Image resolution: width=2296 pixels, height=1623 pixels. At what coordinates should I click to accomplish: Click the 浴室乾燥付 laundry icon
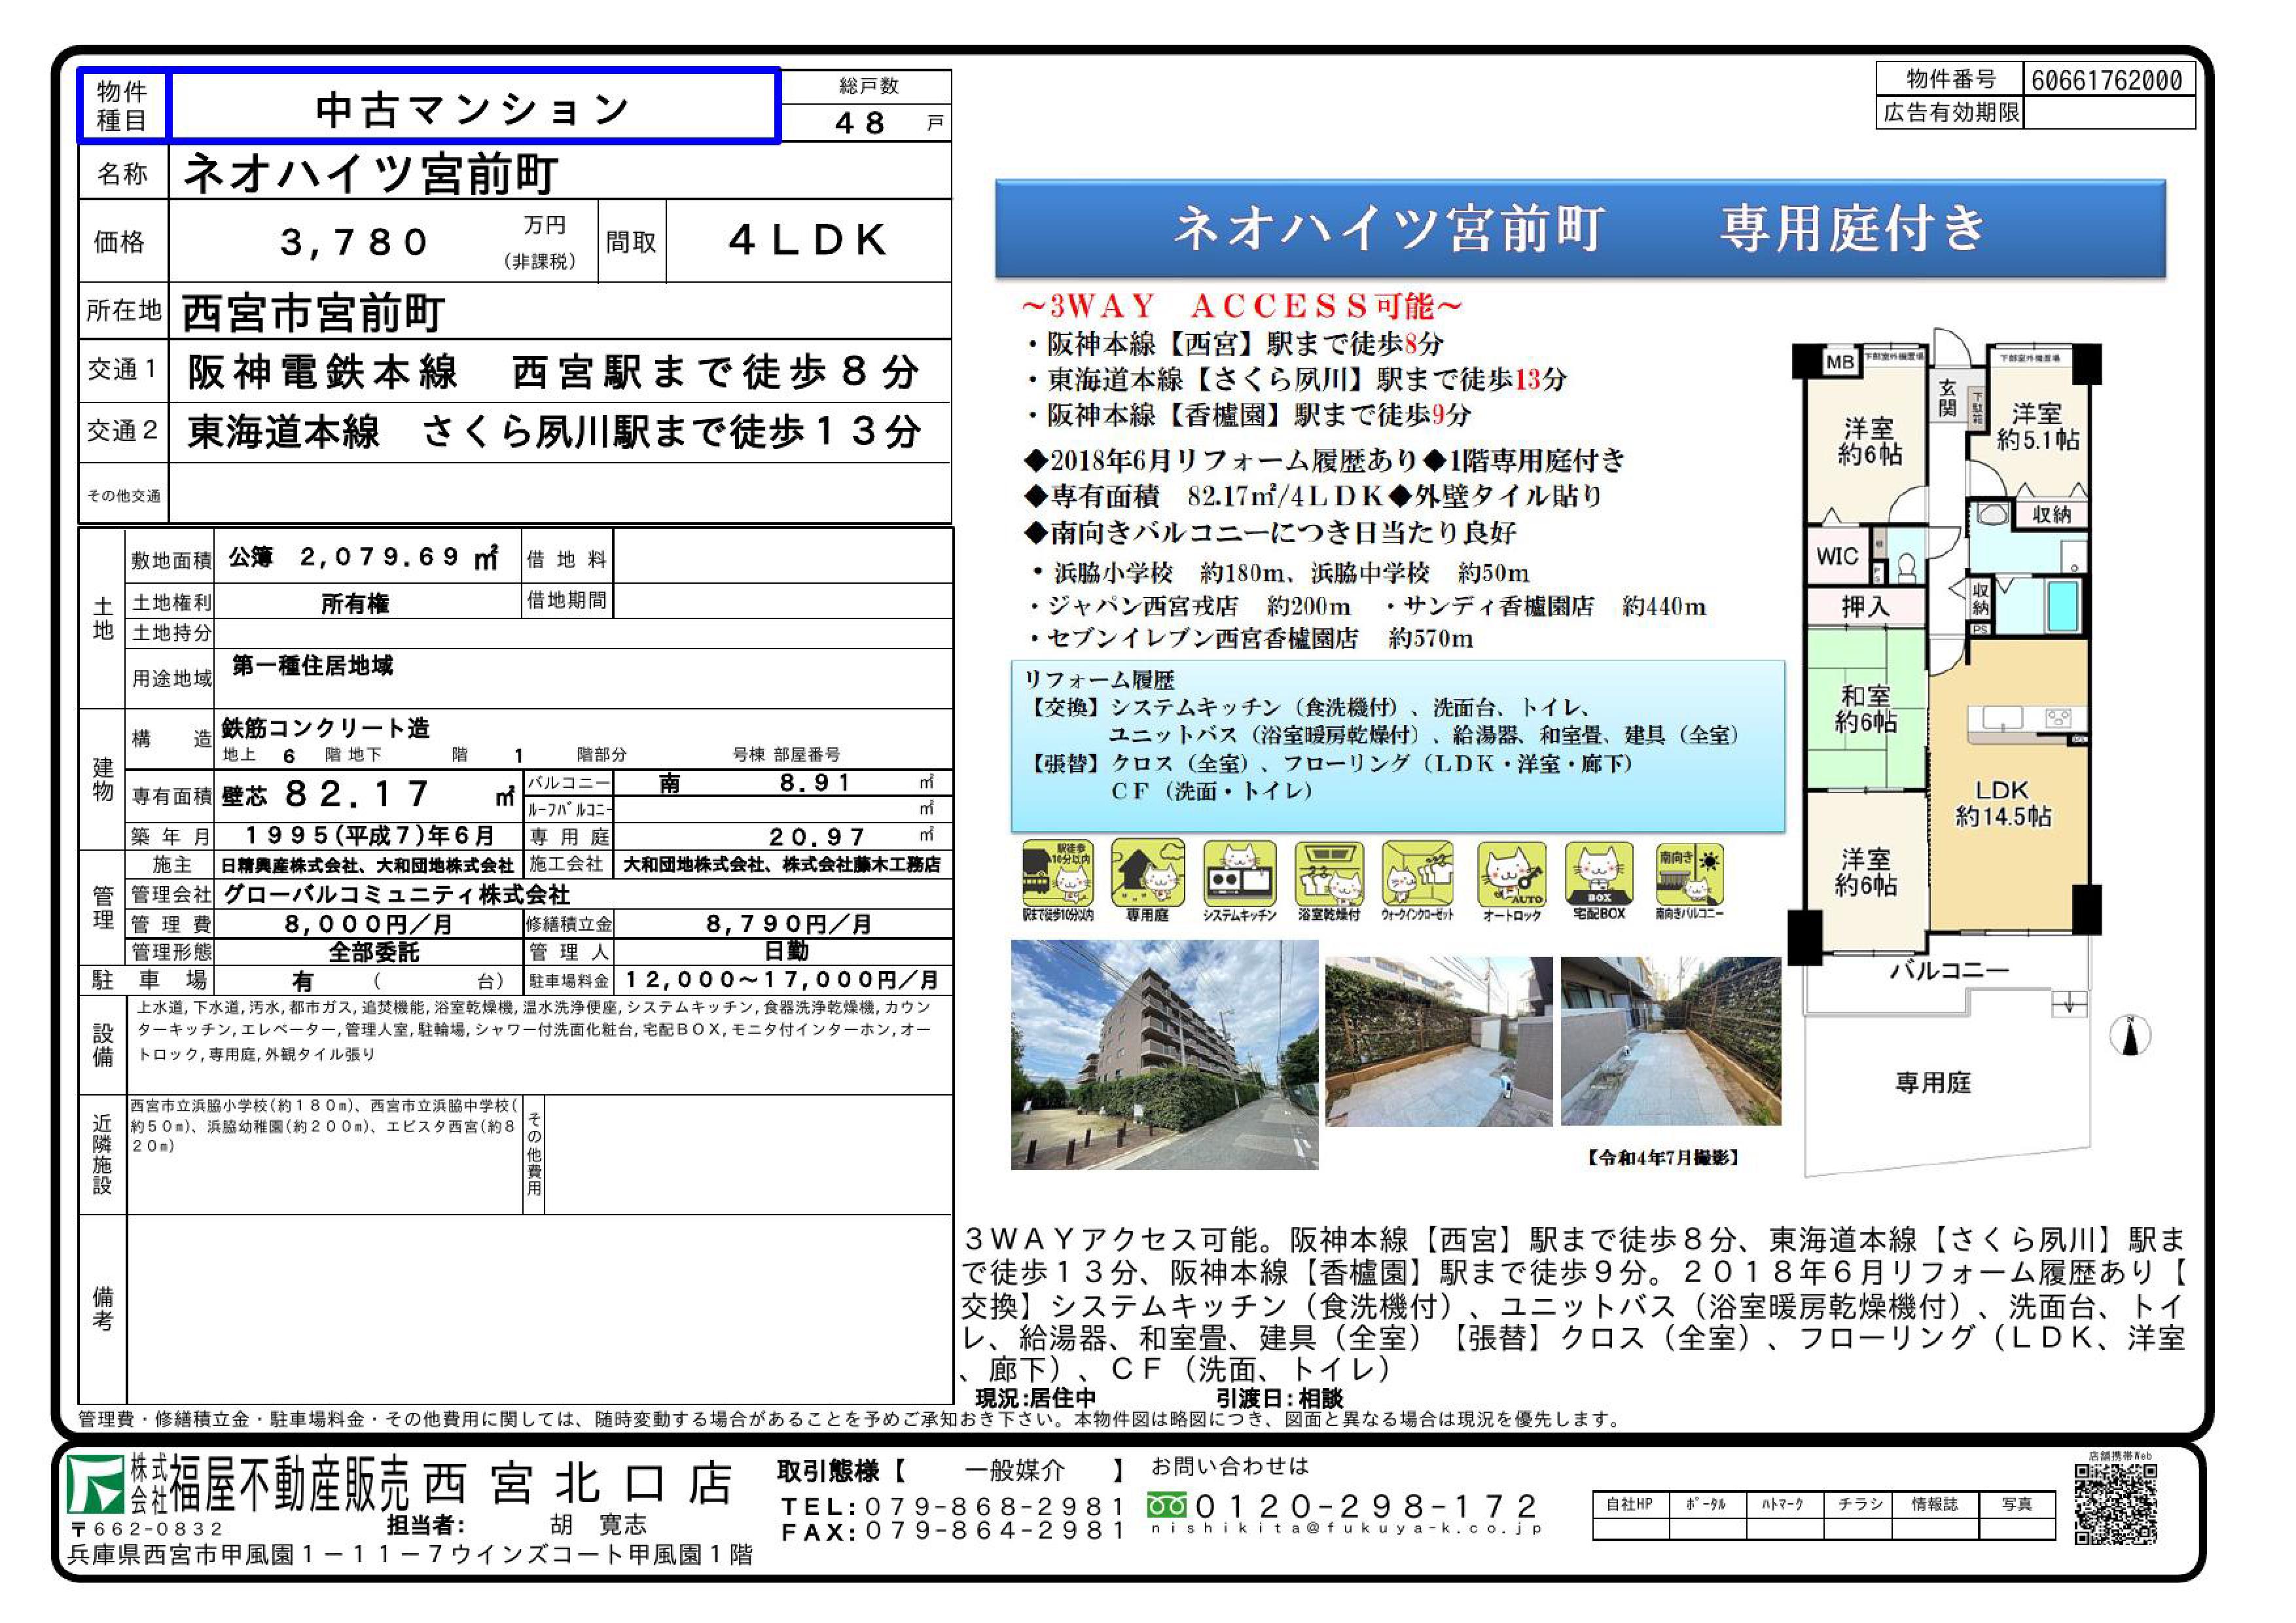(x=1329, y=874)
